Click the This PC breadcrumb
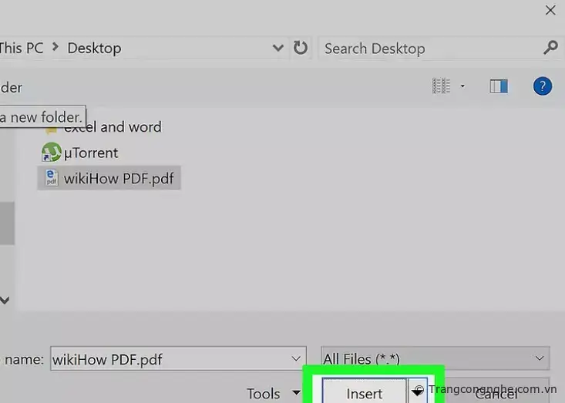 point(22,48)
